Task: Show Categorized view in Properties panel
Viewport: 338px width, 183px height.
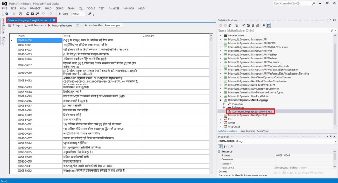Action: coord(220,146)
